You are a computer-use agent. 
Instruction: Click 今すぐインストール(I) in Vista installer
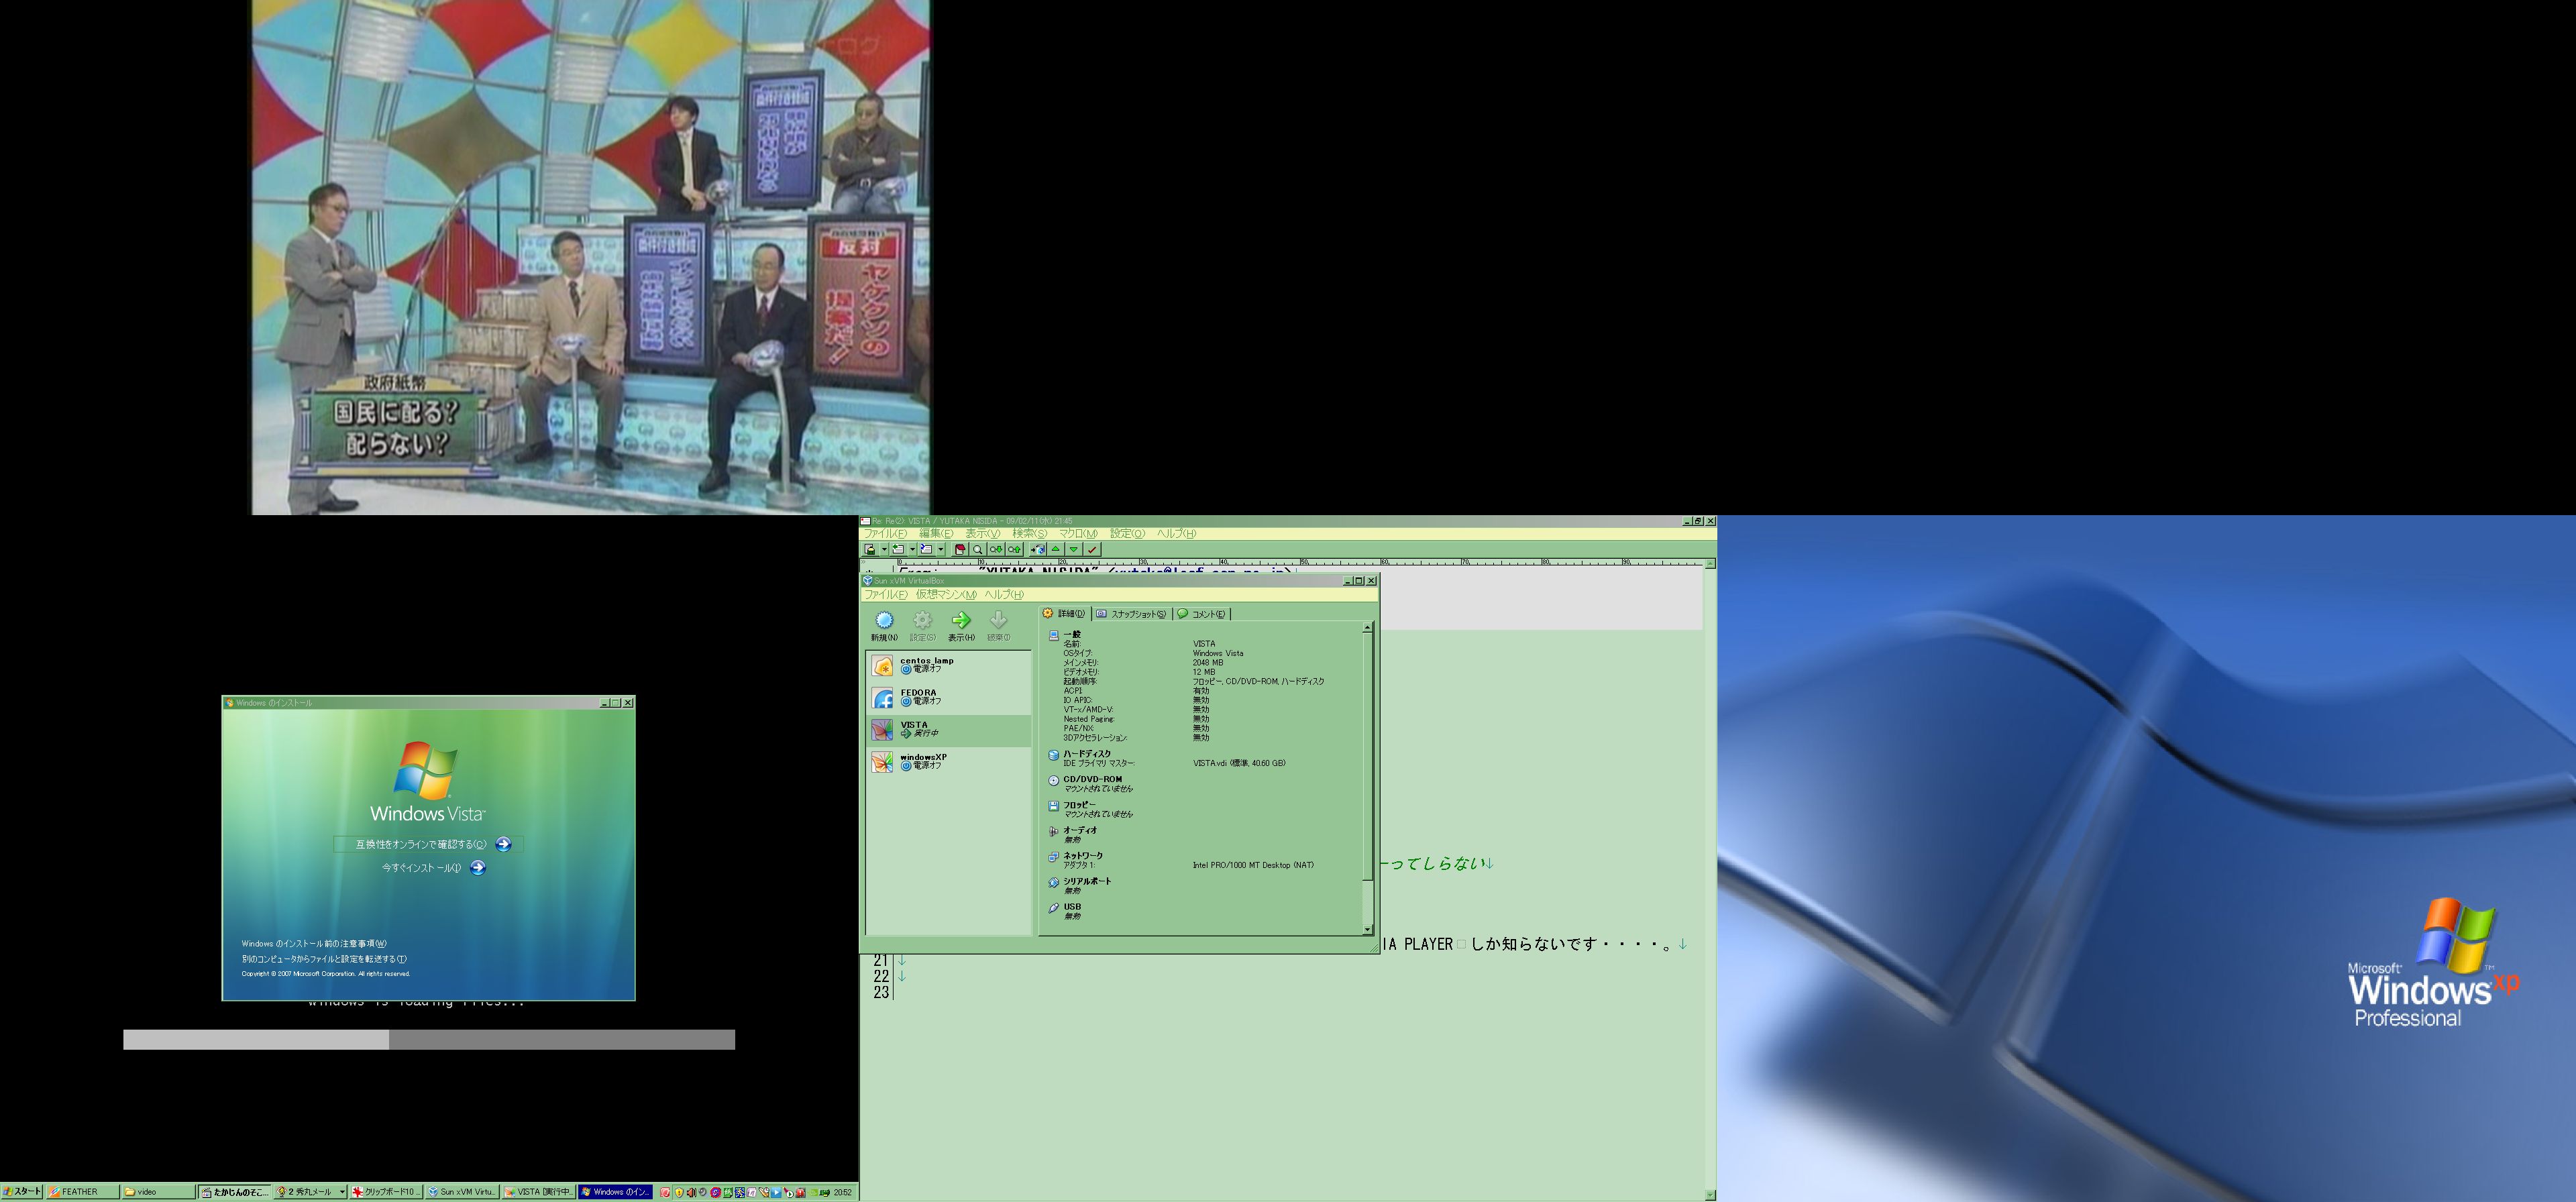[x=433, y=868]
